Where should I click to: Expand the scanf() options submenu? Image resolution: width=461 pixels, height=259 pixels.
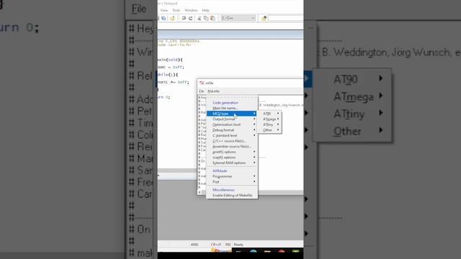(x=232, y=158)
